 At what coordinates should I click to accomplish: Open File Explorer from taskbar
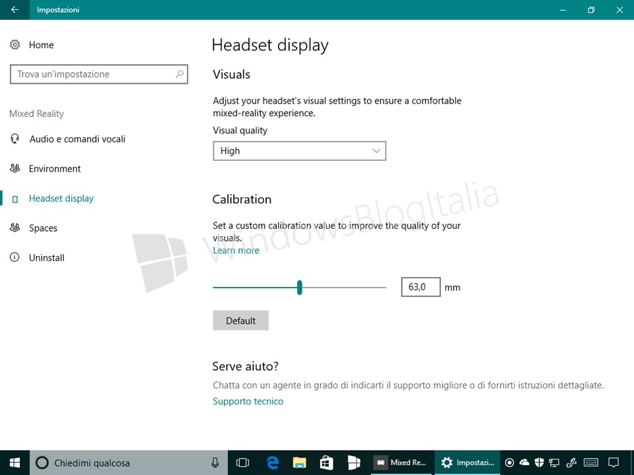(300, 463)
